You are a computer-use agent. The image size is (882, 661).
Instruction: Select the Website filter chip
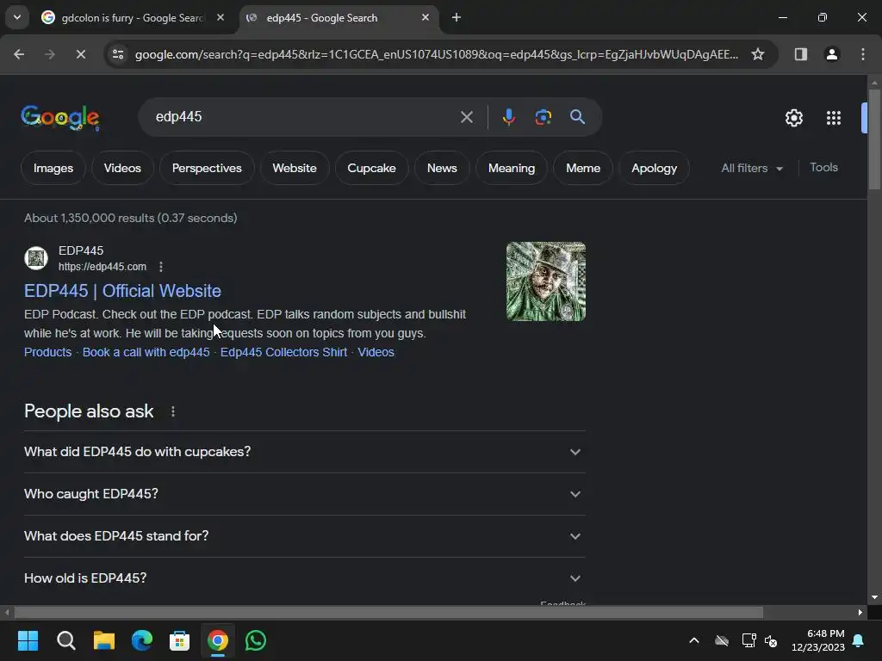tap(295, 168)
